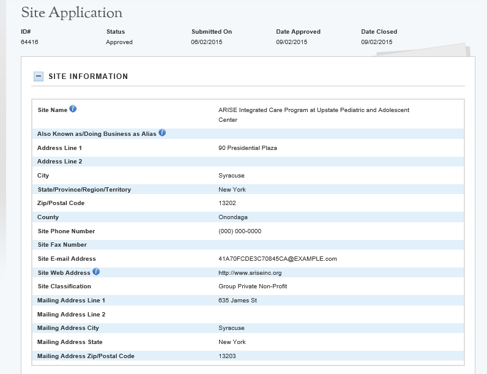Click the Date Closed column header
The height and width of the screenshot is (374, 487).
tap(379, 32)
